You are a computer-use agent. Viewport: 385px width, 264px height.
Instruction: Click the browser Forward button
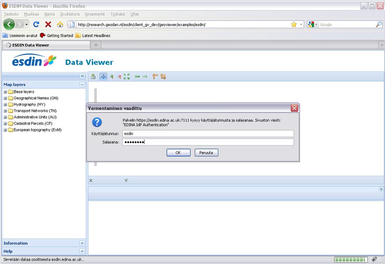[x=20, y=25]
